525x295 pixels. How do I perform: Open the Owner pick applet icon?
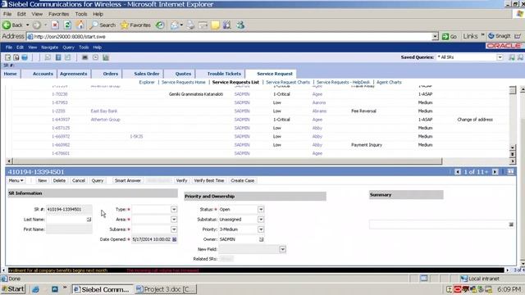point(261,239)
